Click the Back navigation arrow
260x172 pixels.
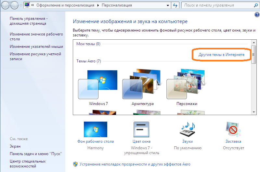[5, 6]
